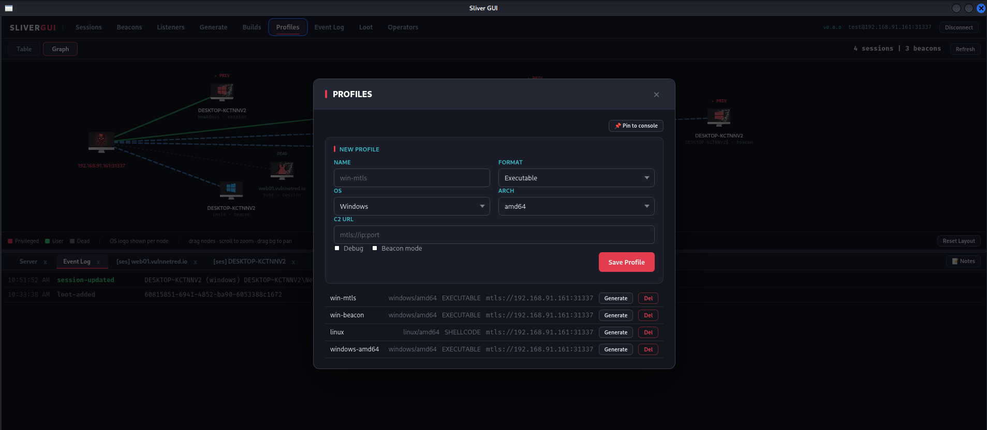Image resolution: width=987 pixels, height=430 pixels.
Task: Click the win-mtls profile name
Action: tap(343, 298)
